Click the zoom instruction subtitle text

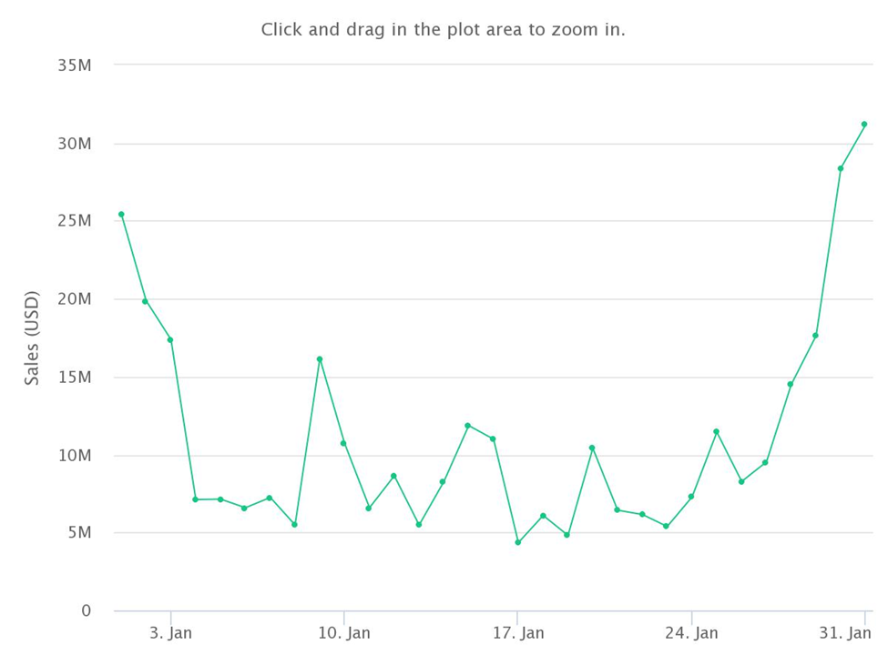(443, 29)
